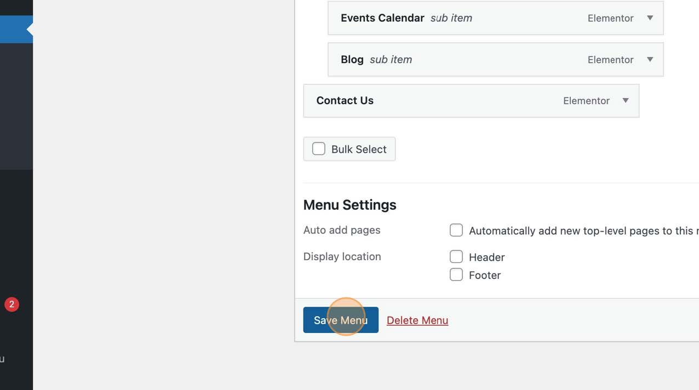Select the Events Calendar menu item
699x390 pixels.
(382, 18)
